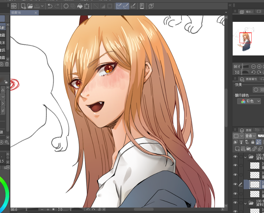
Task: Expand the Save options arrow
Action: point(42,6)
